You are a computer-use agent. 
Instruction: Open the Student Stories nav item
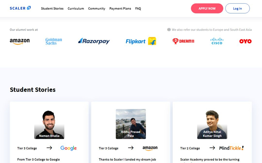click(x=52, y=9)
